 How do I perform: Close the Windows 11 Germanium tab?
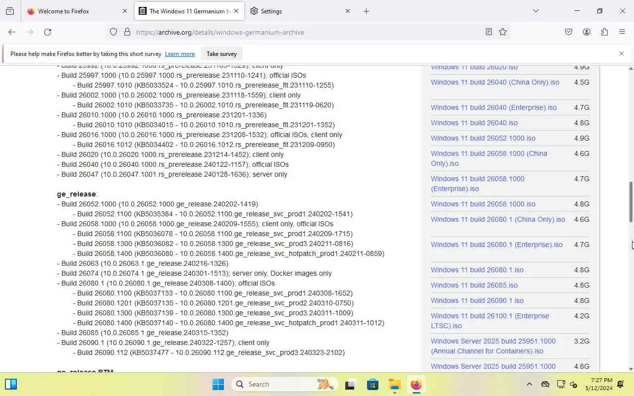(x=236, y=11)
